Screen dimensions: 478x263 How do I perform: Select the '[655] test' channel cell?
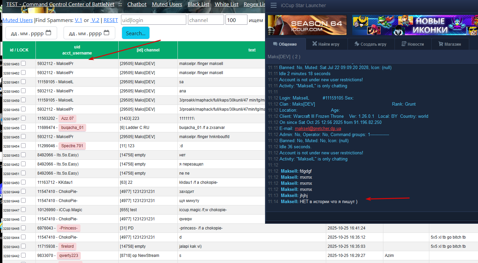coord(148,210)
